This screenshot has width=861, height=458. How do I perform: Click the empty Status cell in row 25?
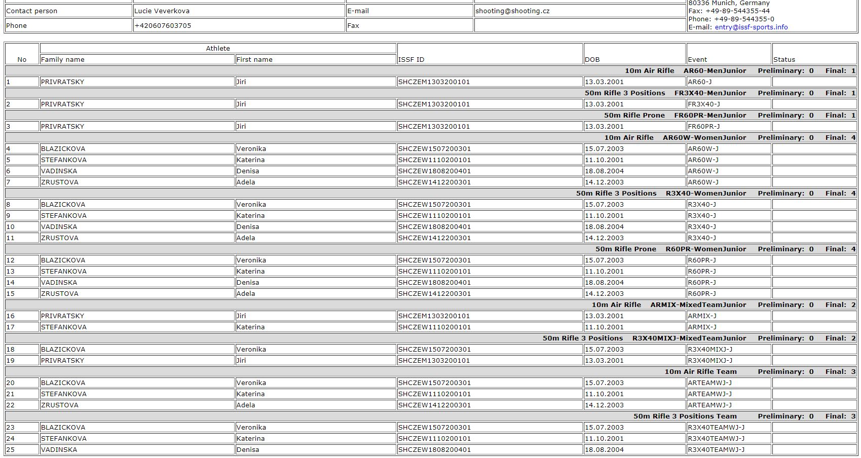814,450
